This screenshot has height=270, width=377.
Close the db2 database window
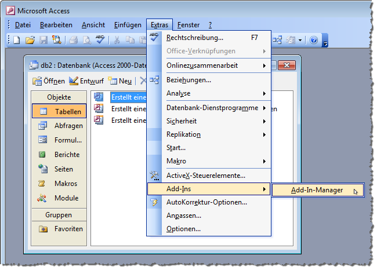click(287, 65)
